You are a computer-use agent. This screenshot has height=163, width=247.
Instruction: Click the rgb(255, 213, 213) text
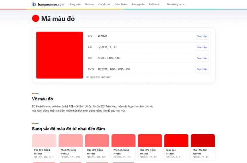[44, 157]
